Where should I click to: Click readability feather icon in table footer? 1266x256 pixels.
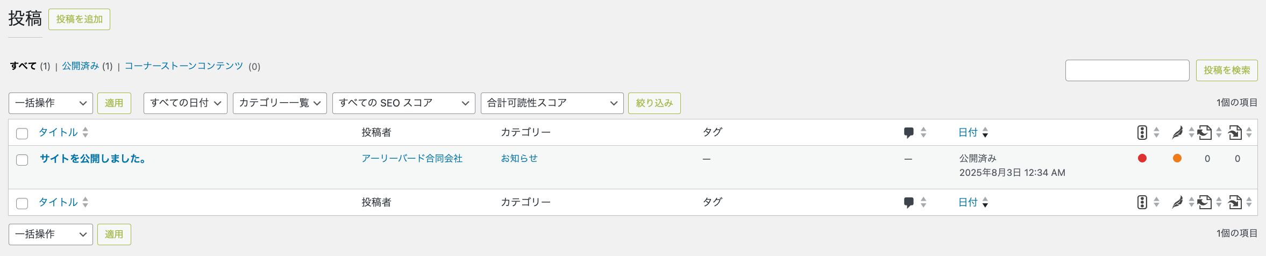point(1177,202)
